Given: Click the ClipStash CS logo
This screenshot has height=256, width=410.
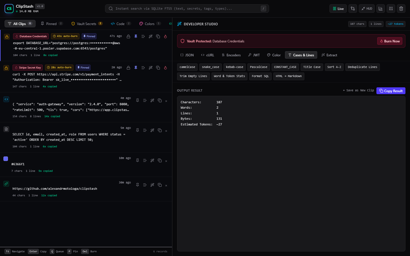Looking at the screenshot, I should [x=9, y=9].
